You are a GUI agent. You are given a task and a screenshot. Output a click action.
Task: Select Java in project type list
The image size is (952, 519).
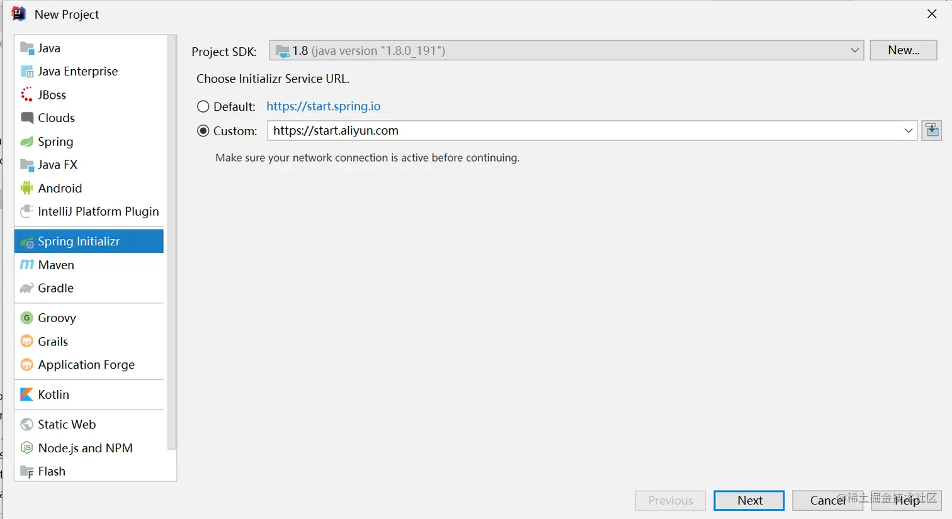coord(89,48)
